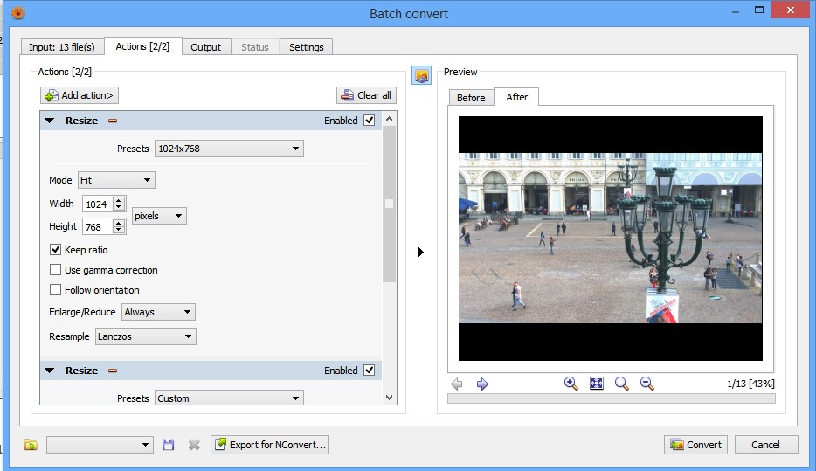Open the Before preview tab

pos(471,97)
